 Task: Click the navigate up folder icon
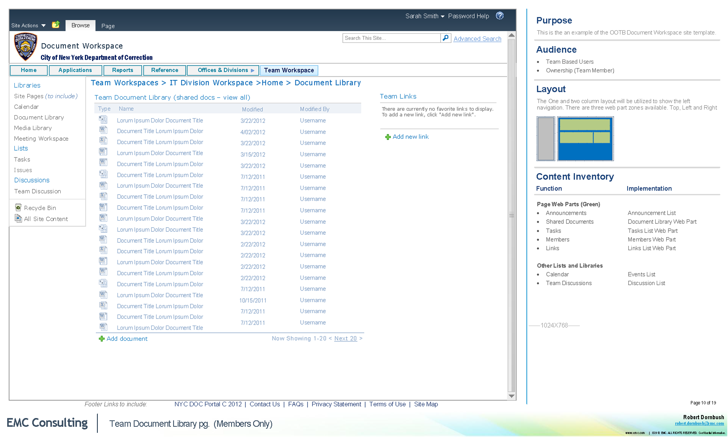[x=56, y=25]
